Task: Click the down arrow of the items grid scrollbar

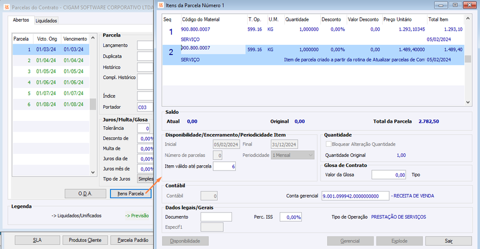Action: (468, 102)
